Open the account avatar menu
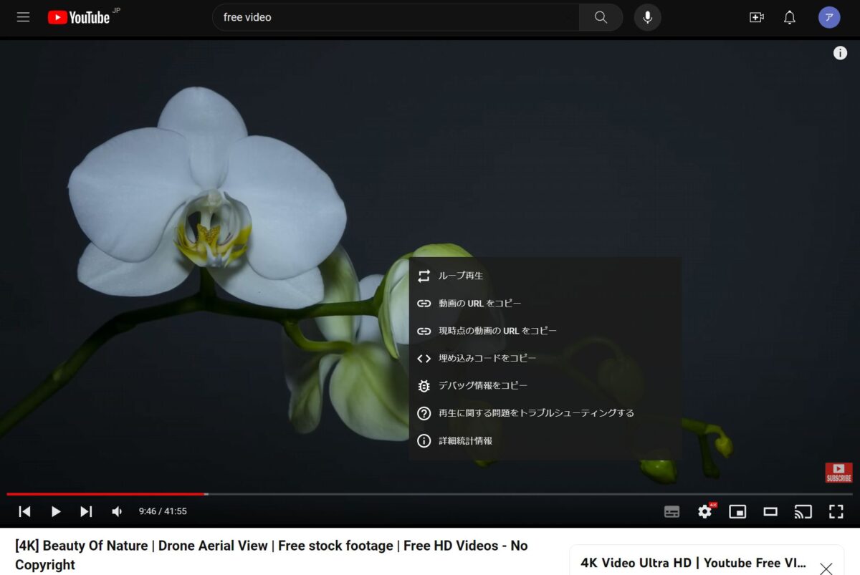The image size is (860, 575). coord(829,17)
